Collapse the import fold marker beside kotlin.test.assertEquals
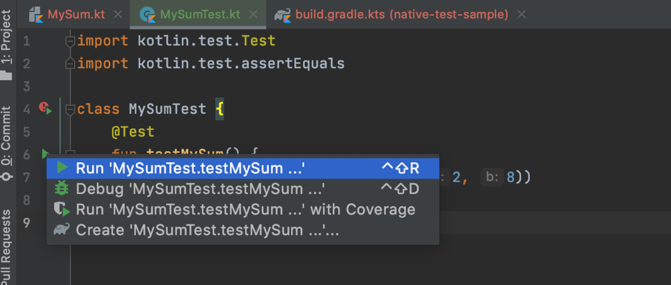 click(x=70, y=63)
